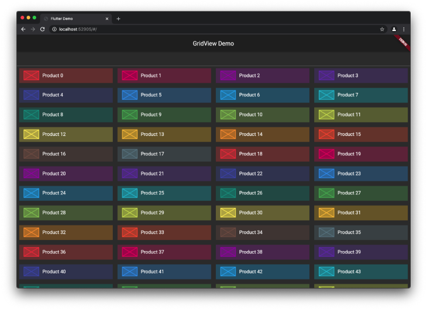Open the browser profile icon
The image size is (427, 310).
[394, 29]
